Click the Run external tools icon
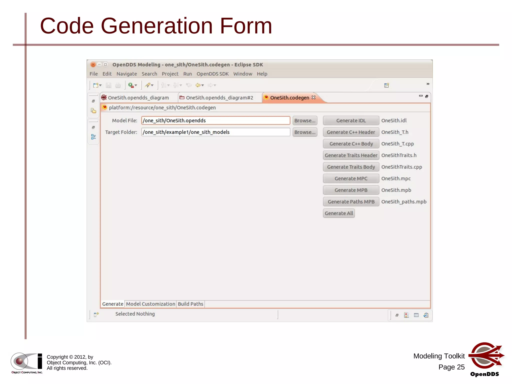 tap(131, 85)
